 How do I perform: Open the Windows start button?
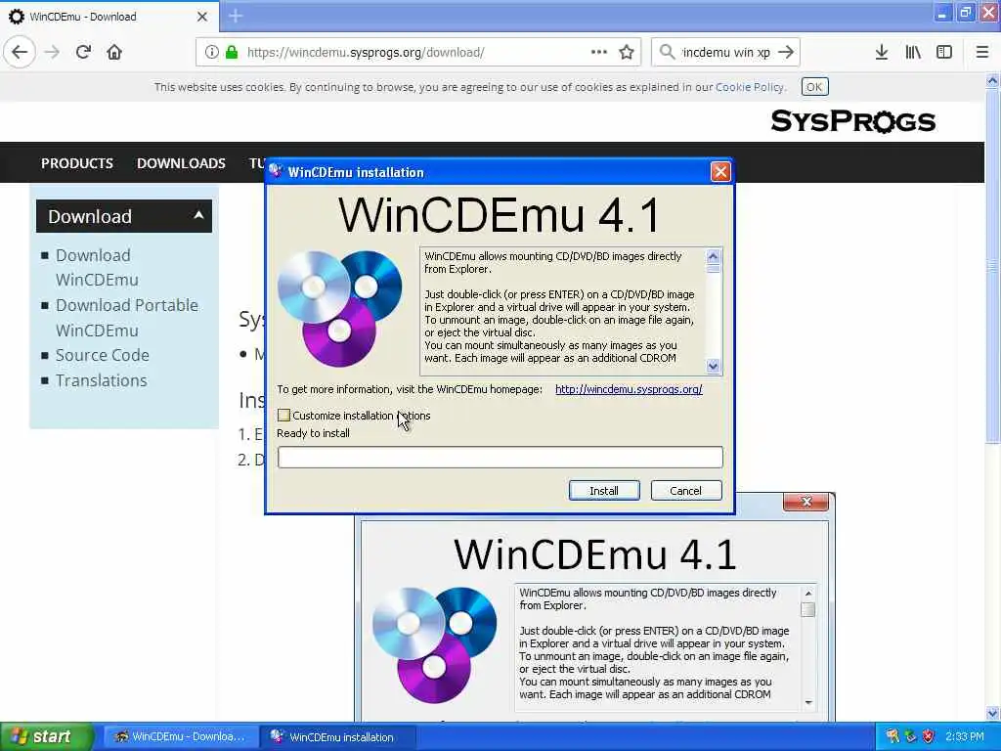(47, 737)
